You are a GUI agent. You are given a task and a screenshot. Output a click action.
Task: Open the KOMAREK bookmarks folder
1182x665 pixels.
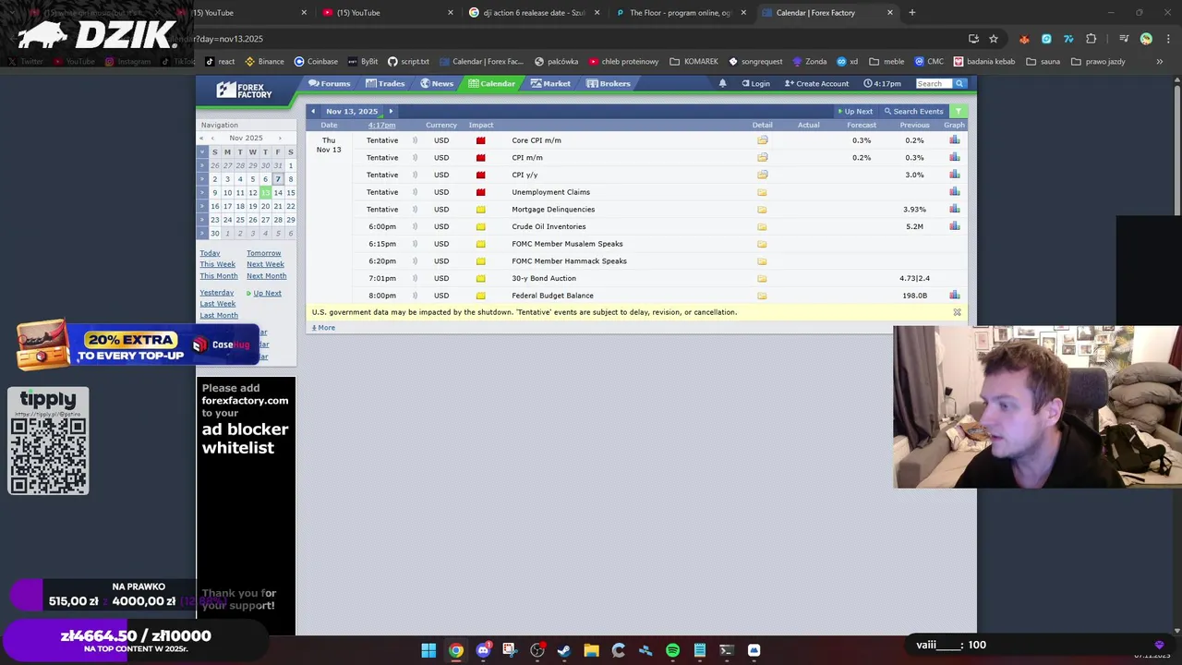click(694, 62)
